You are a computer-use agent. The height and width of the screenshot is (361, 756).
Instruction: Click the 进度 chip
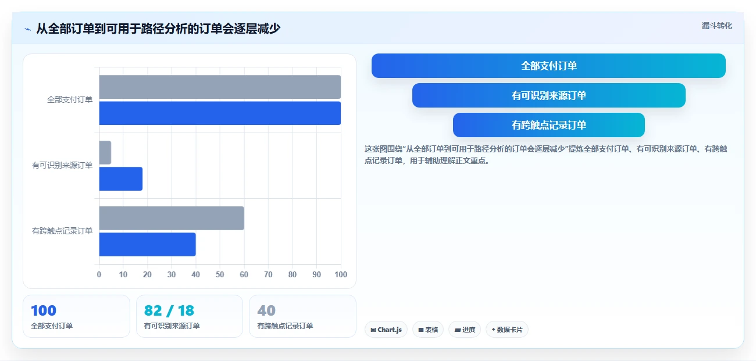(x=465, y=330)
